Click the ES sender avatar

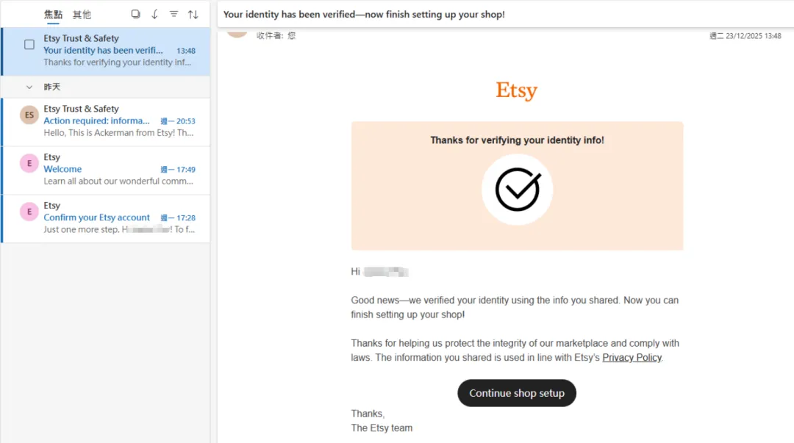click(x=29, y=115)
